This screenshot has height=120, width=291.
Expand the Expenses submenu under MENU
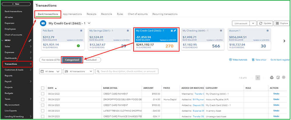click(31, 52)
